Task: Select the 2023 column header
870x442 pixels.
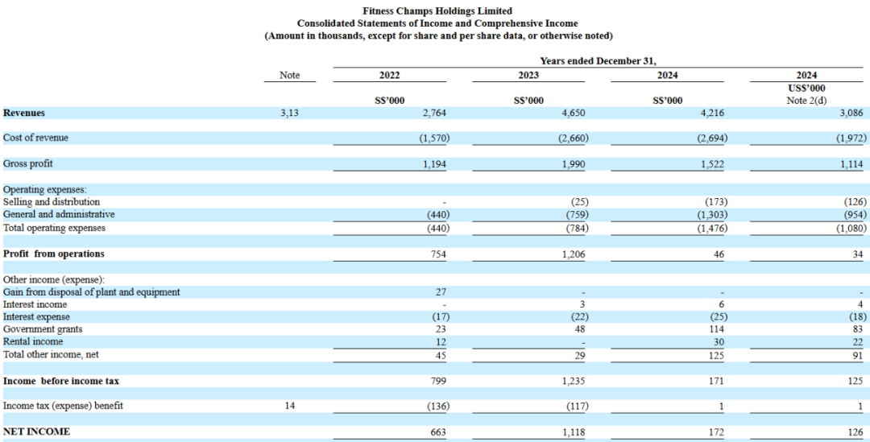Action: [528, 75]
